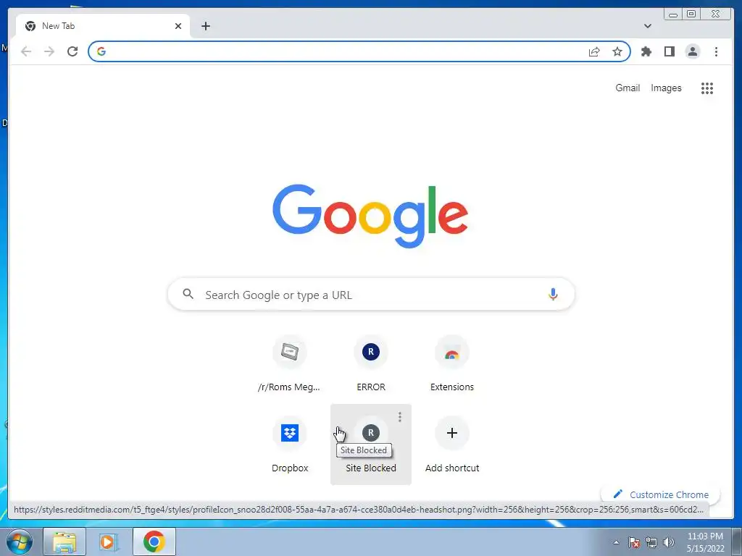
Task: Open Action Center flag icon
Action: pyautogui.click(x=633, y=542)
